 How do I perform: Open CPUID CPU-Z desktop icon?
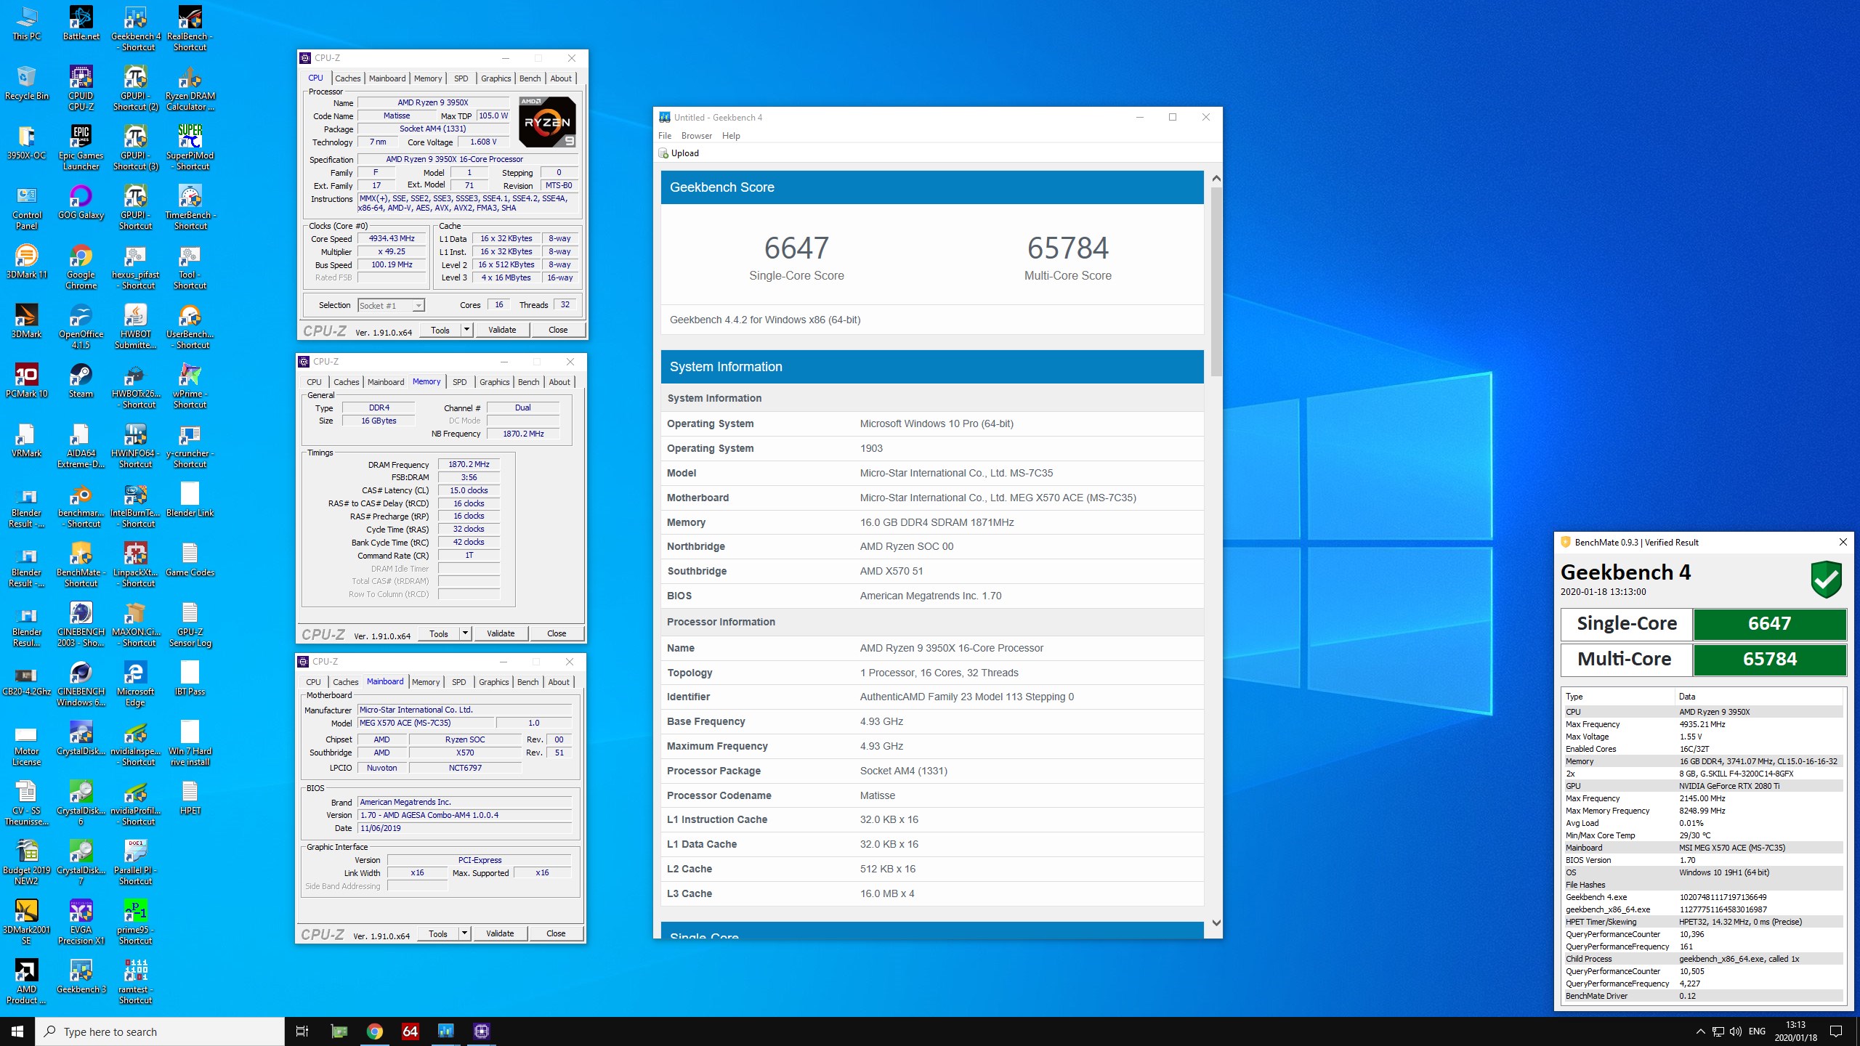[81, 89]
